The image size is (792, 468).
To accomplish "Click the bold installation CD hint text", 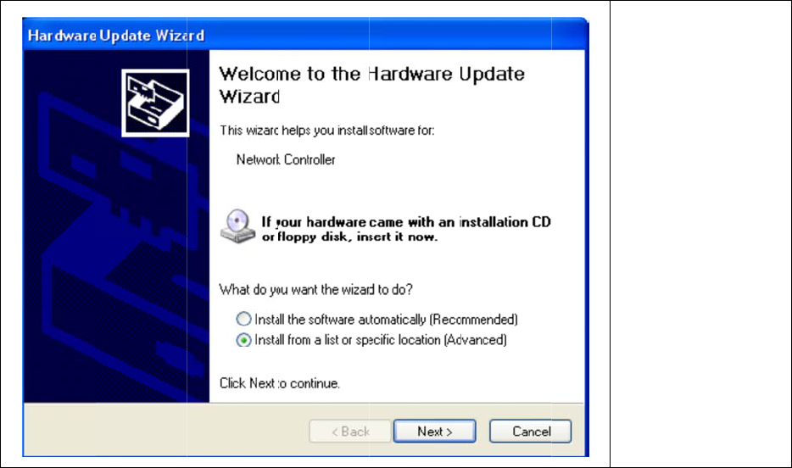I will click(x=406, y=229).
